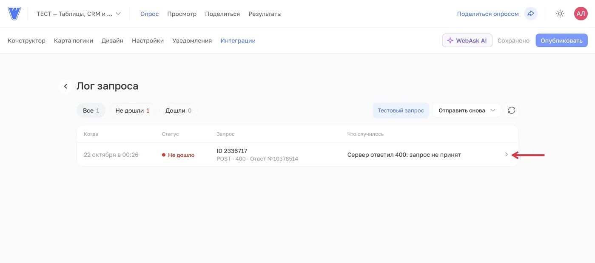Open the Настройки section

(x=148, y=41)
